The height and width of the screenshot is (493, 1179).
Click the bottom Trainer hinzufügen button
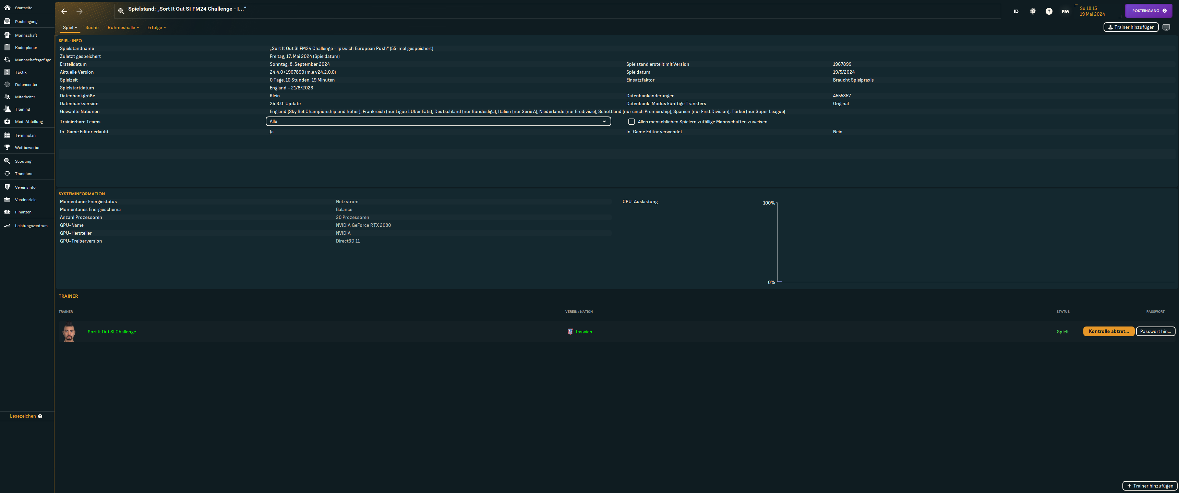tap(1150, 486)
